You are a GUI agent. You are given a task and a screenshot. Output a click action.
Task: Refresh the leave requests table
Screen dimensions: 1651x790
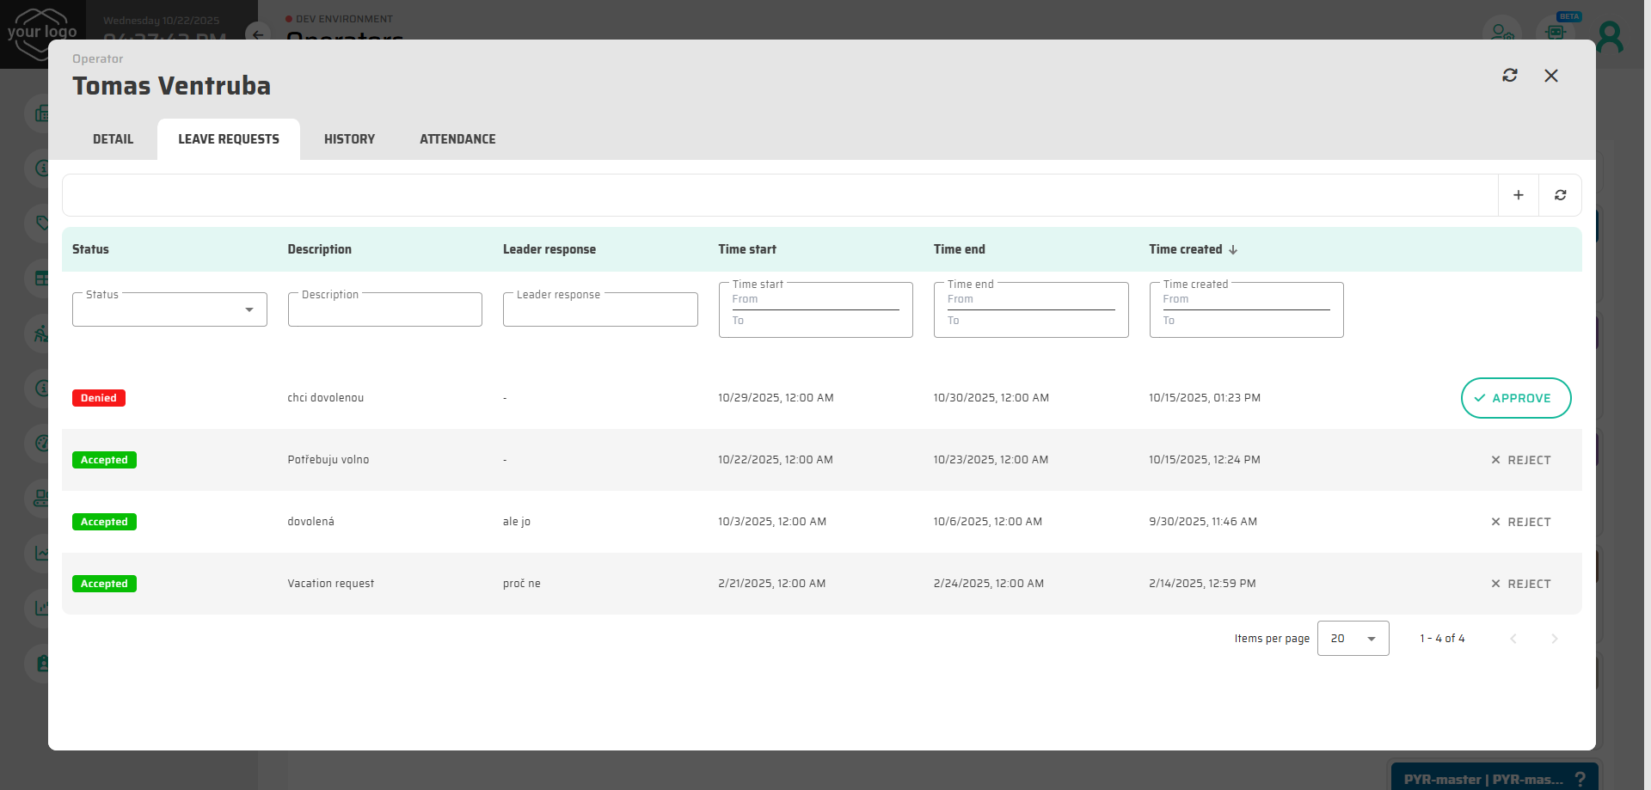[x=1560, y=195]
